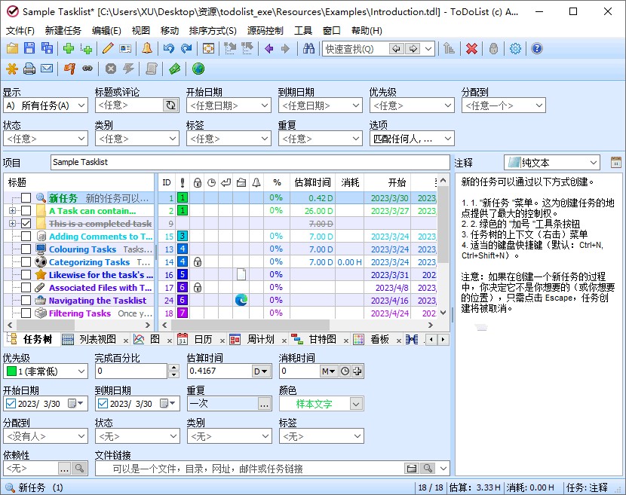
Task: Click the globe icon in second toolbar
Action: coord(198,69)
